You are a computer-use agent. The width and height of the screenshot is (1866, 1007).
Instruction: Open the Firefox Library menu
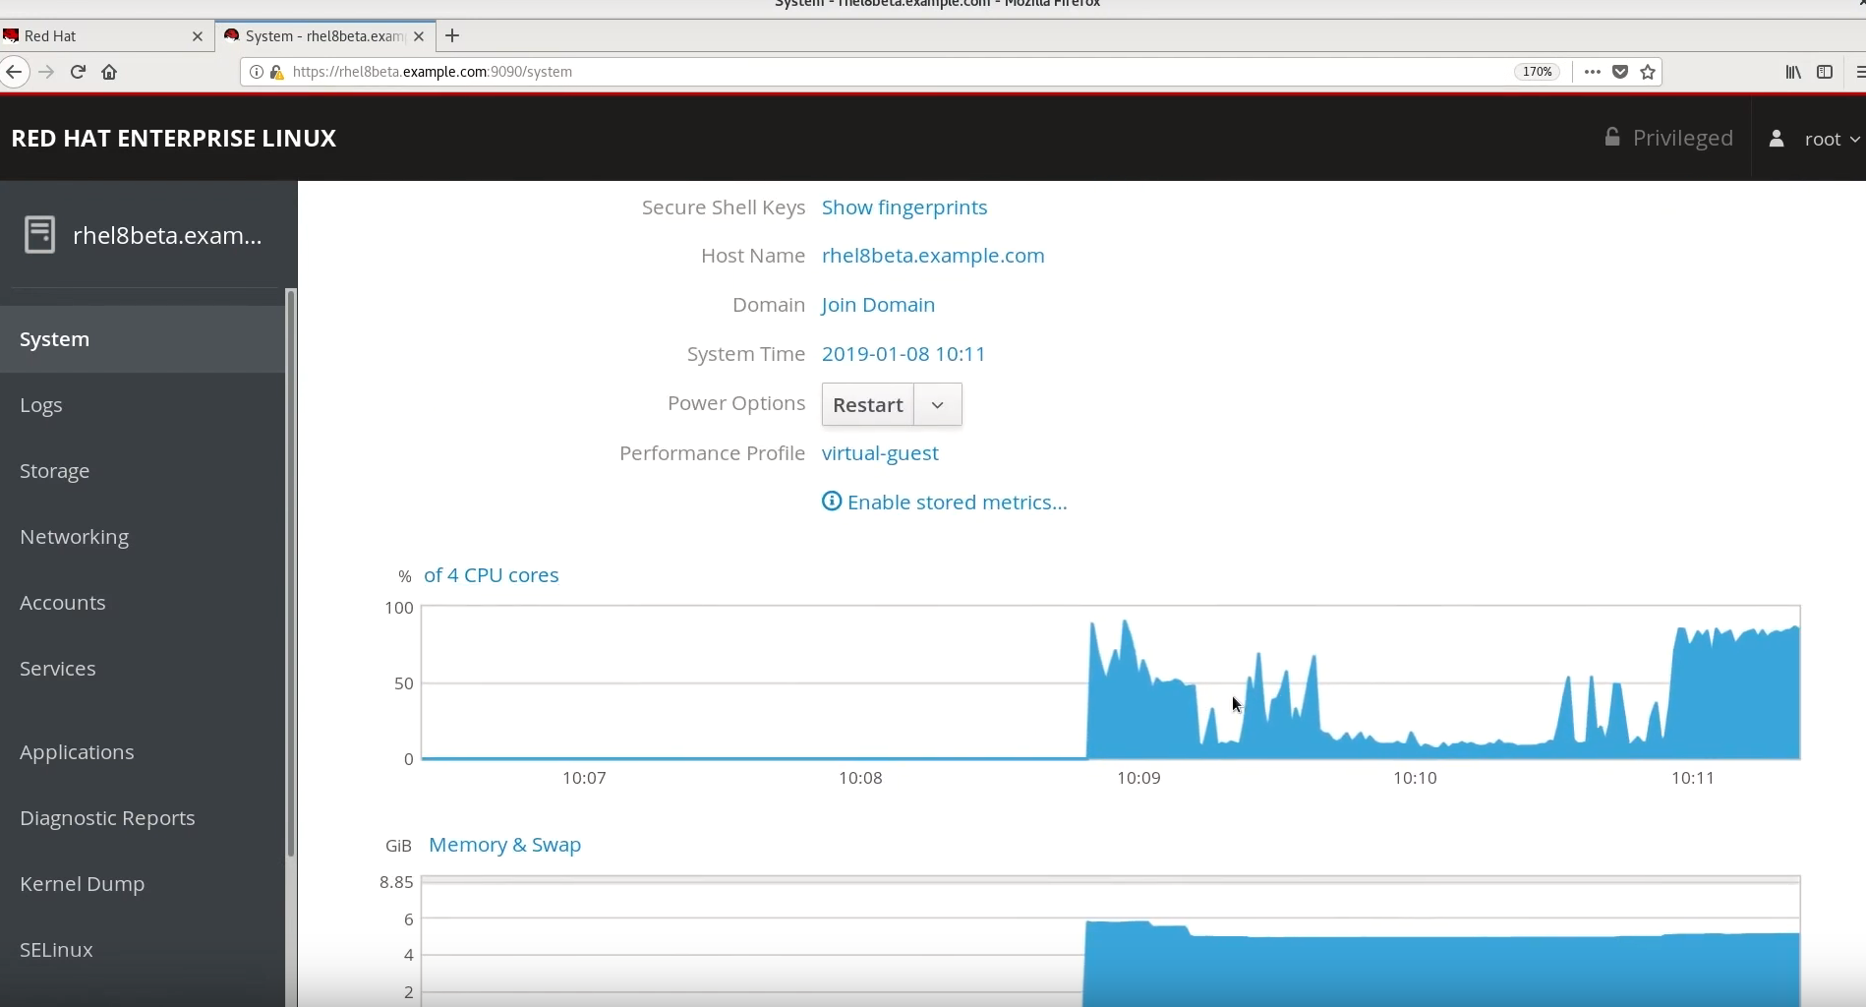click(1793, 72)
